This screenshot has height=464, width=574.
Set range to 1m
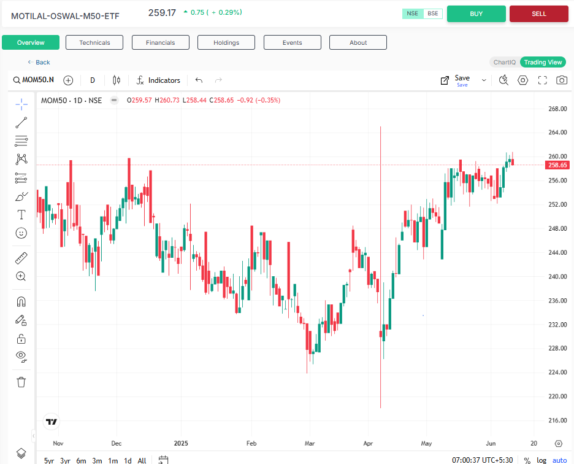113,460
